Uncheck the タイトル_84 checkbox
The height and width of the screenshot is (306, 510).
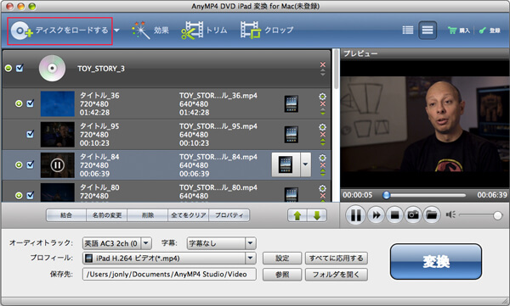tap(31, 164)
